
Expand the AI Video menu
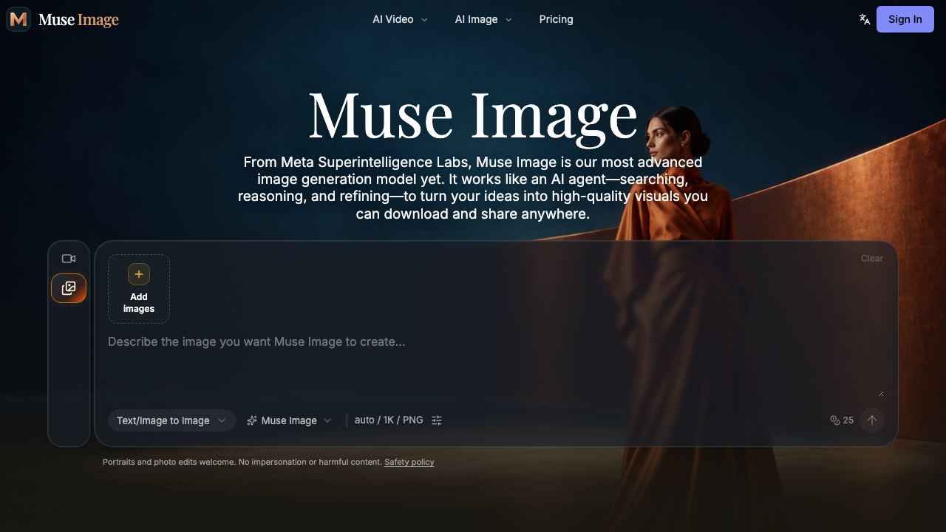pos(400,19)
